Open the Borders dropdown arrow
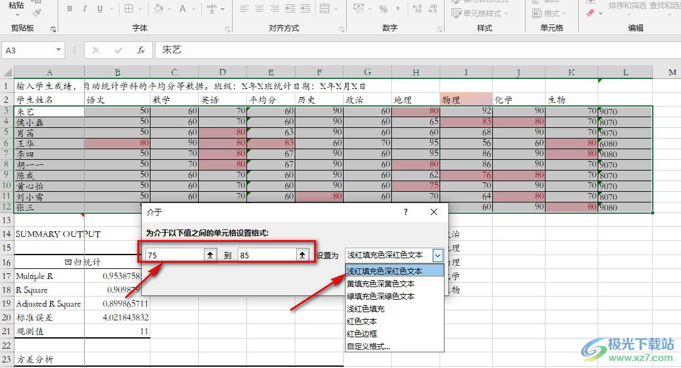The height and width of the screenshot is (368, 681). [x=140, y=9]
